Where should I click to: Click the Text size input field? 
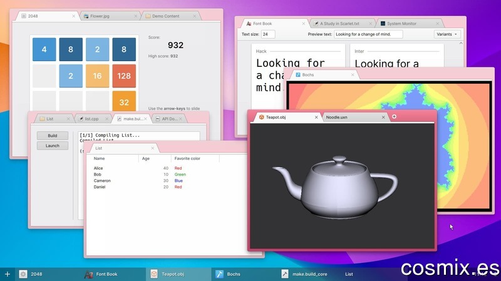point(268,34)
